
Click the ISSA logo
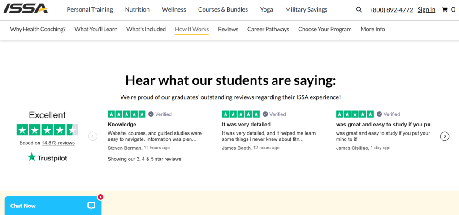pos(26,9)
